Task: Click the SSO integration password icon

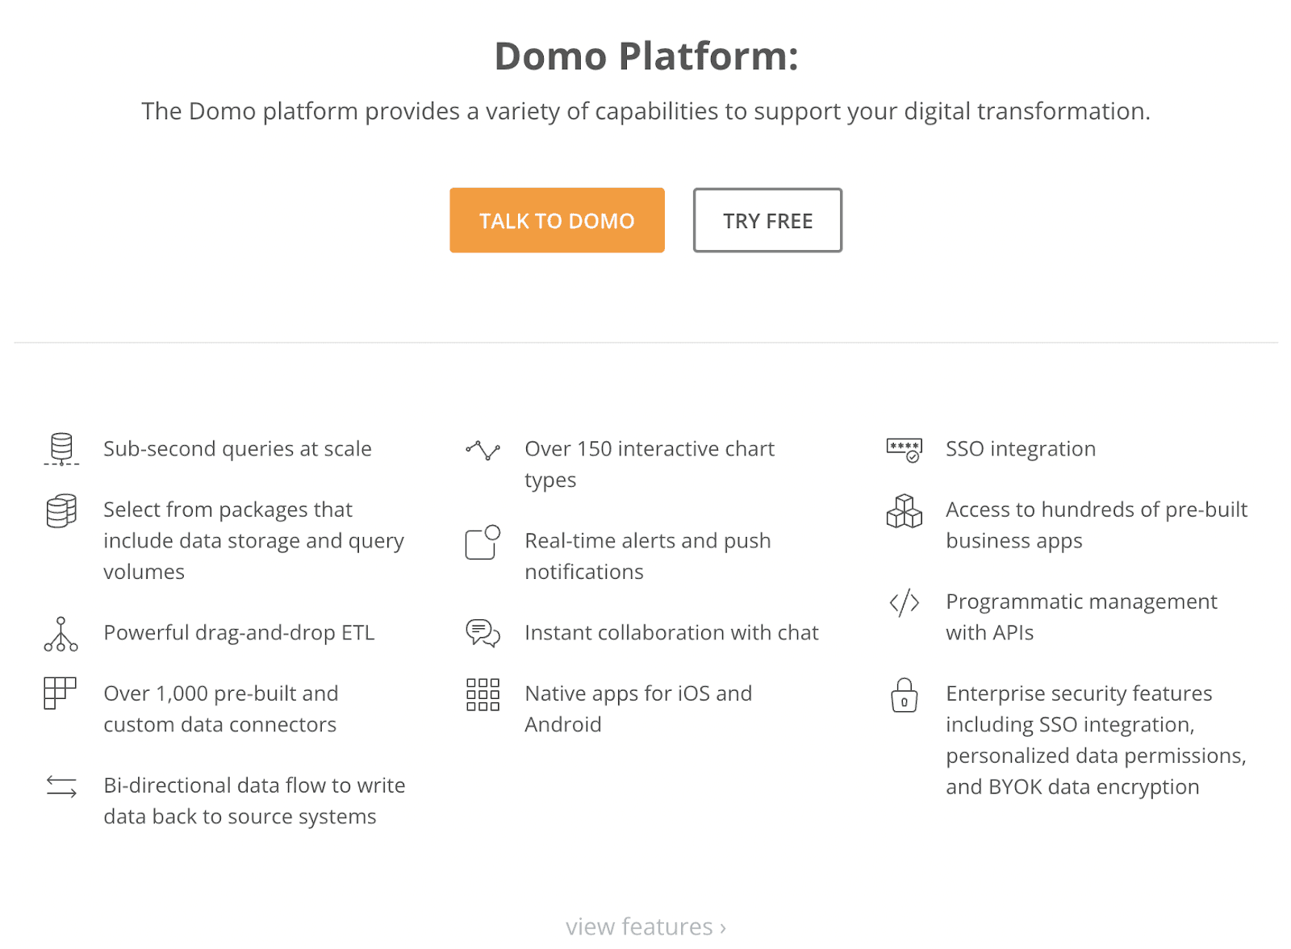Action: [904, 450]
